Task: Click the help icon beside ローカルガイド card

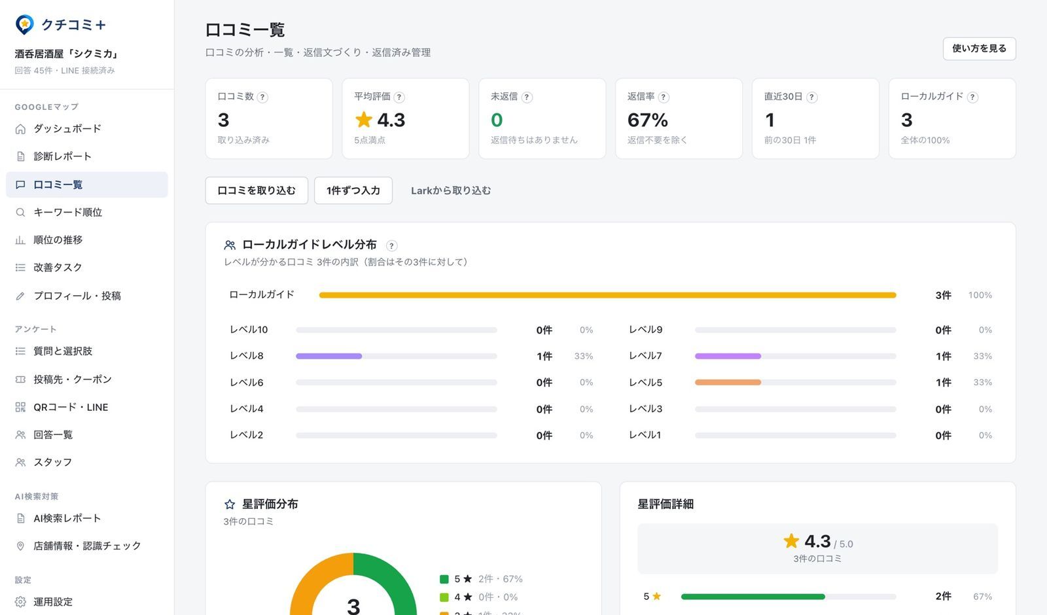Action: [x=972, y=97]
